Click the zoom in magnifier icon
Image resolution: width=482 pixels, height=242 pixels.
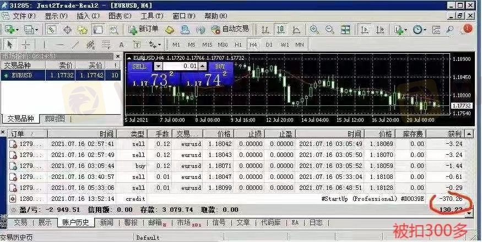pos(314,30)
